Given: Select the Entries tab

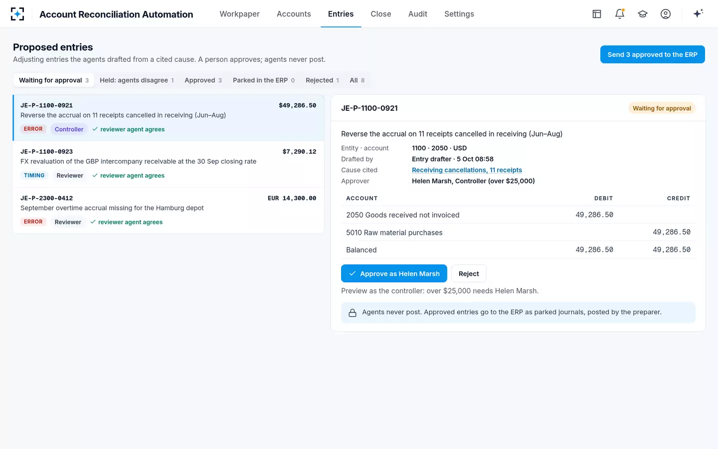Looking at the screenshot, I should point(341,14).
